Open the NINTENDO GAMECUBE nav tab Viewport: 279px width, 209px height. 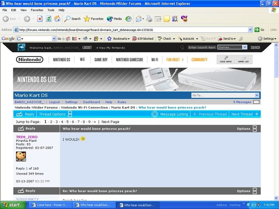coord(129,60)
